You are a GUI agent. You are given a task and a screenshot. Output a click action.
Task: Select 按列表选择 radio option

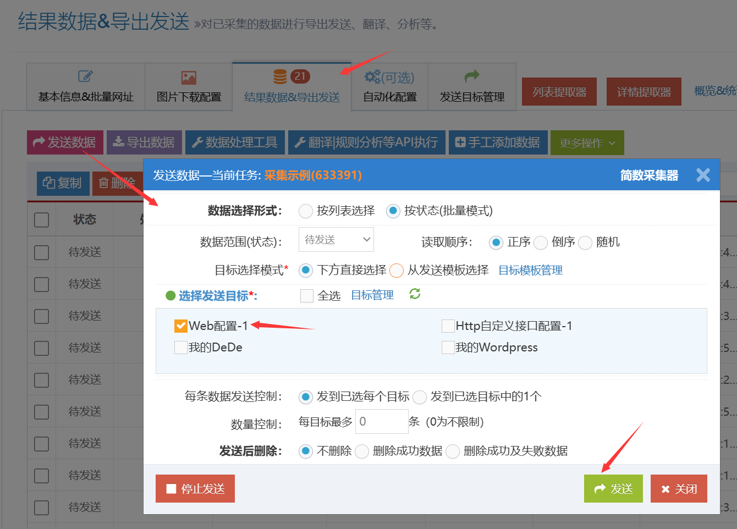tap(306, 211)
